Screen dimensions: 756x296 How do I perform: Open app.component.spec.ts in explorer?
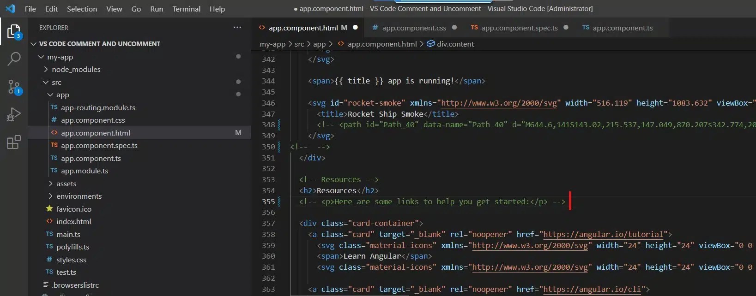click(99, 146)
